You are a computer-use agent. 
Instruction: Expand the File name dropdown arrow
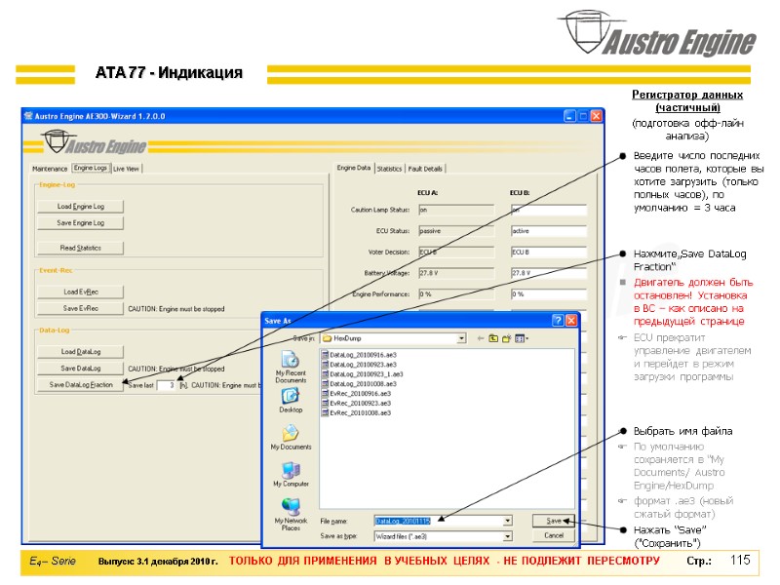(x=507, y=521)
